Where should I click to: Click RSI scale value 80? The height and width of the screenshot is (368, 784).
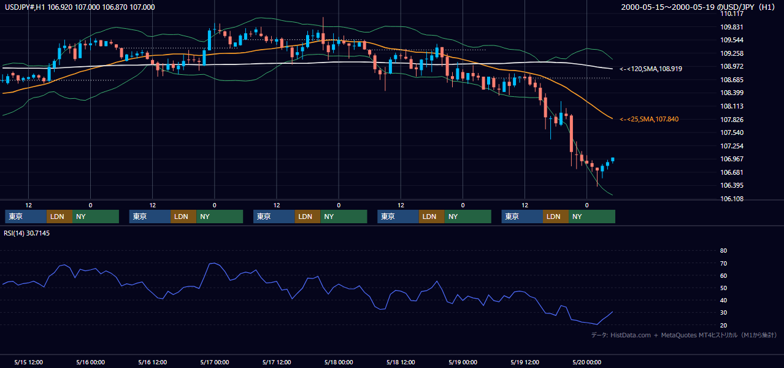pos(723,251)
